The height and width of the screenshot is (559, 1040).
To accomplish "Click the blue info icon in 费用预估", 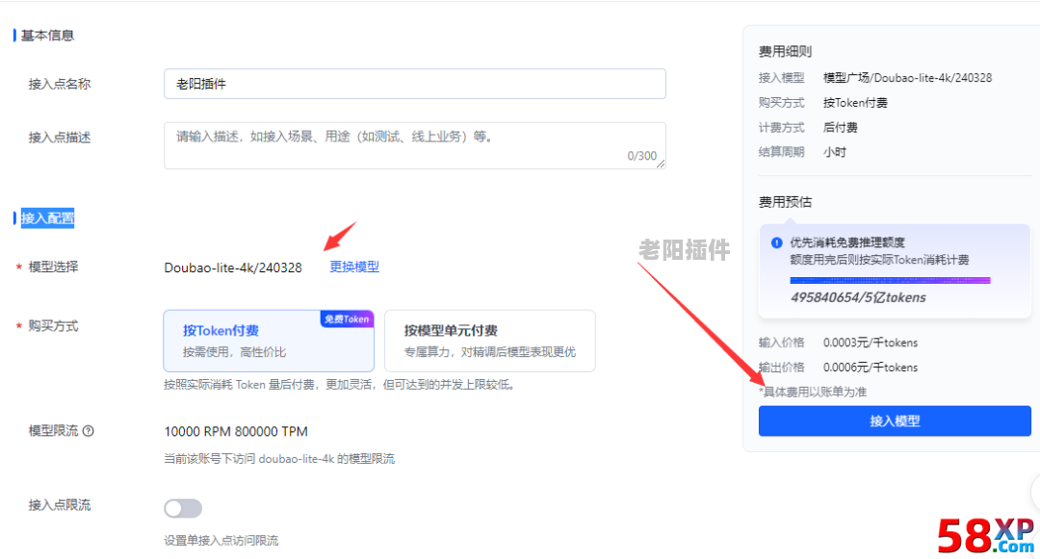I will pos(776,243).
